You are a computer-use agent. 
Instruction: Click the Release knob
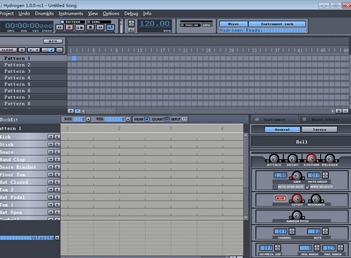330,159
